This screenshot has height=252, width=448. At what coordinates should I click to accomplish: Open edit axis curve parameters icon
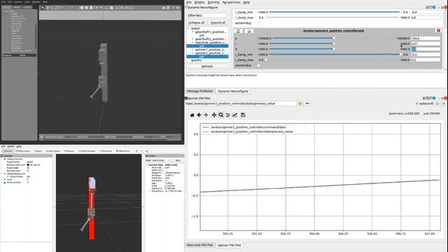pyautogui.click(x=235, y=115)
